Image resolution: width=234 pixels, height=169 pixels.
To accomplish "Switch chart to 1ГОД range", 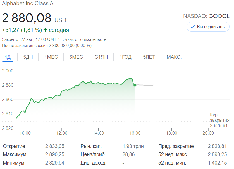I will point(125,57).
